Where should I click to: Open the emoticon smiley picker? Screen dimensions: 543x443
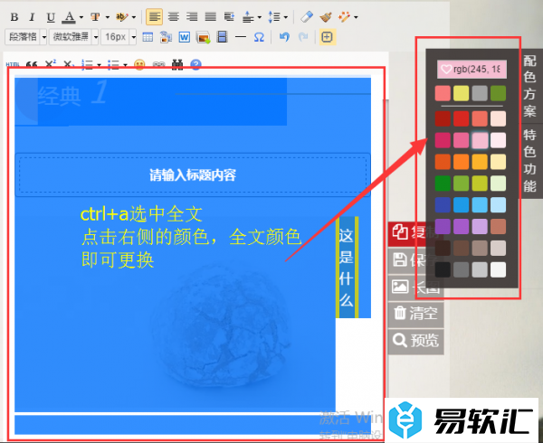139,65
